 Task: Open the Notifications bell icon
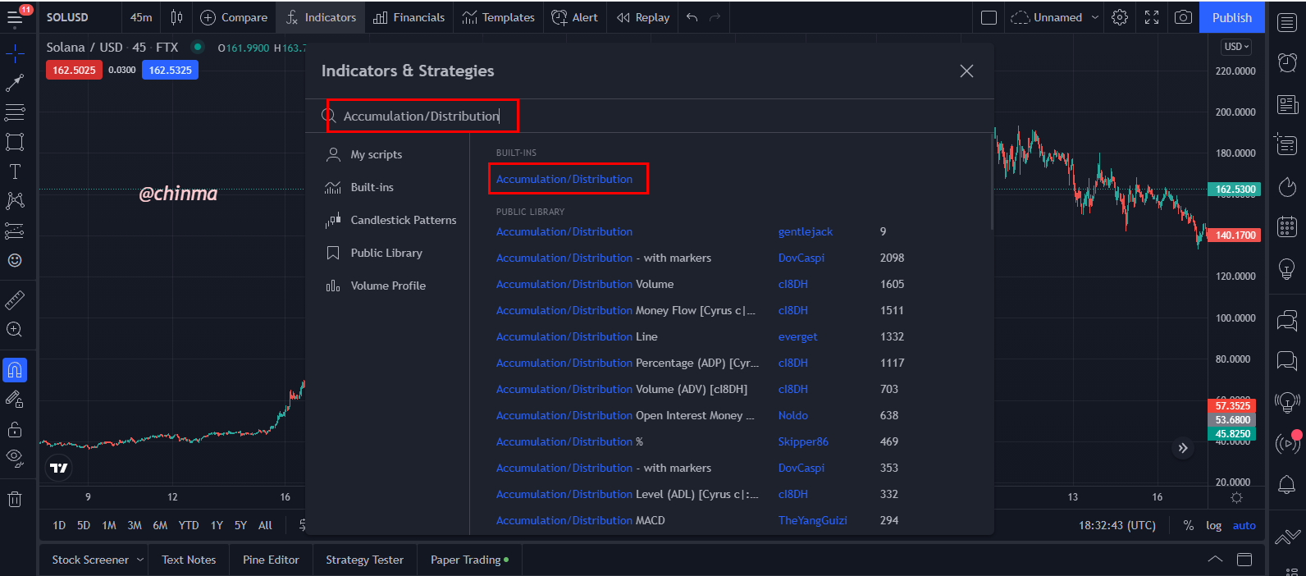[x=1287, y=485]
